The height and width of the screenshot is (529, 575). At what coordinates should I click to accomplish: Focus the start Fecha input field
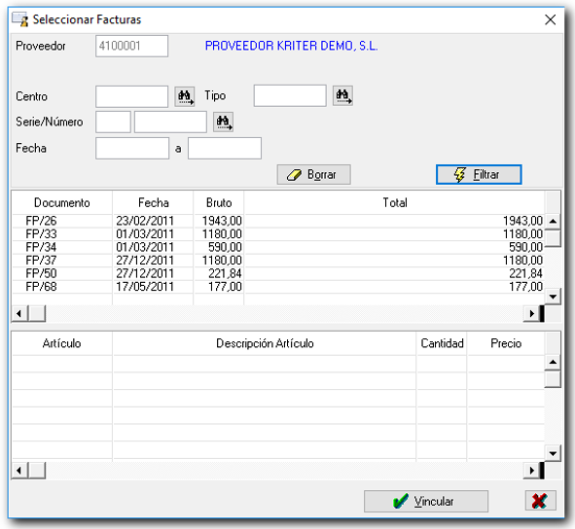click(x=132, y=148)
